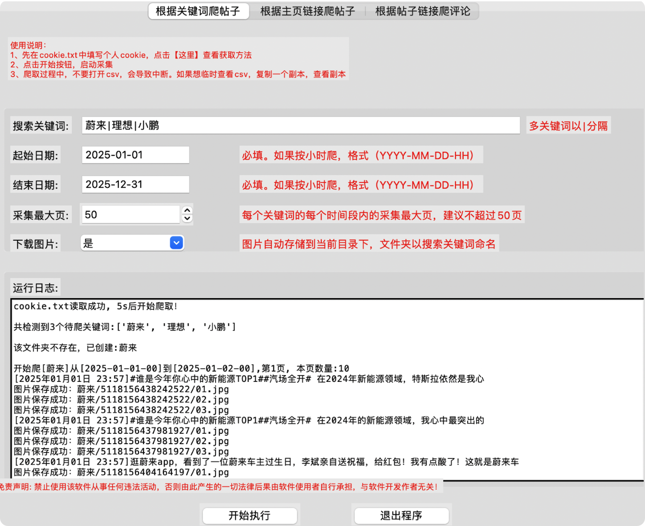Click log line '蔚来/5118156438242522/01.jpg'
Viewport: 645px width, 526px height.
click(x=121, y=389)
